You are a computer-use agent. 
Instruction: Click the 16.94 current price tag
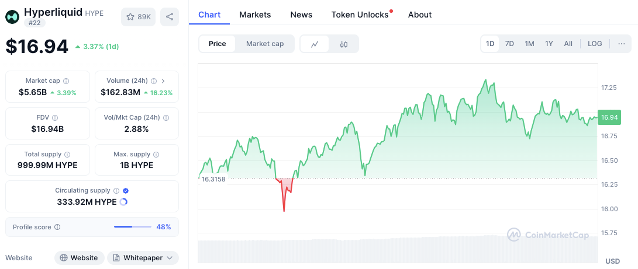pos(609,118)
